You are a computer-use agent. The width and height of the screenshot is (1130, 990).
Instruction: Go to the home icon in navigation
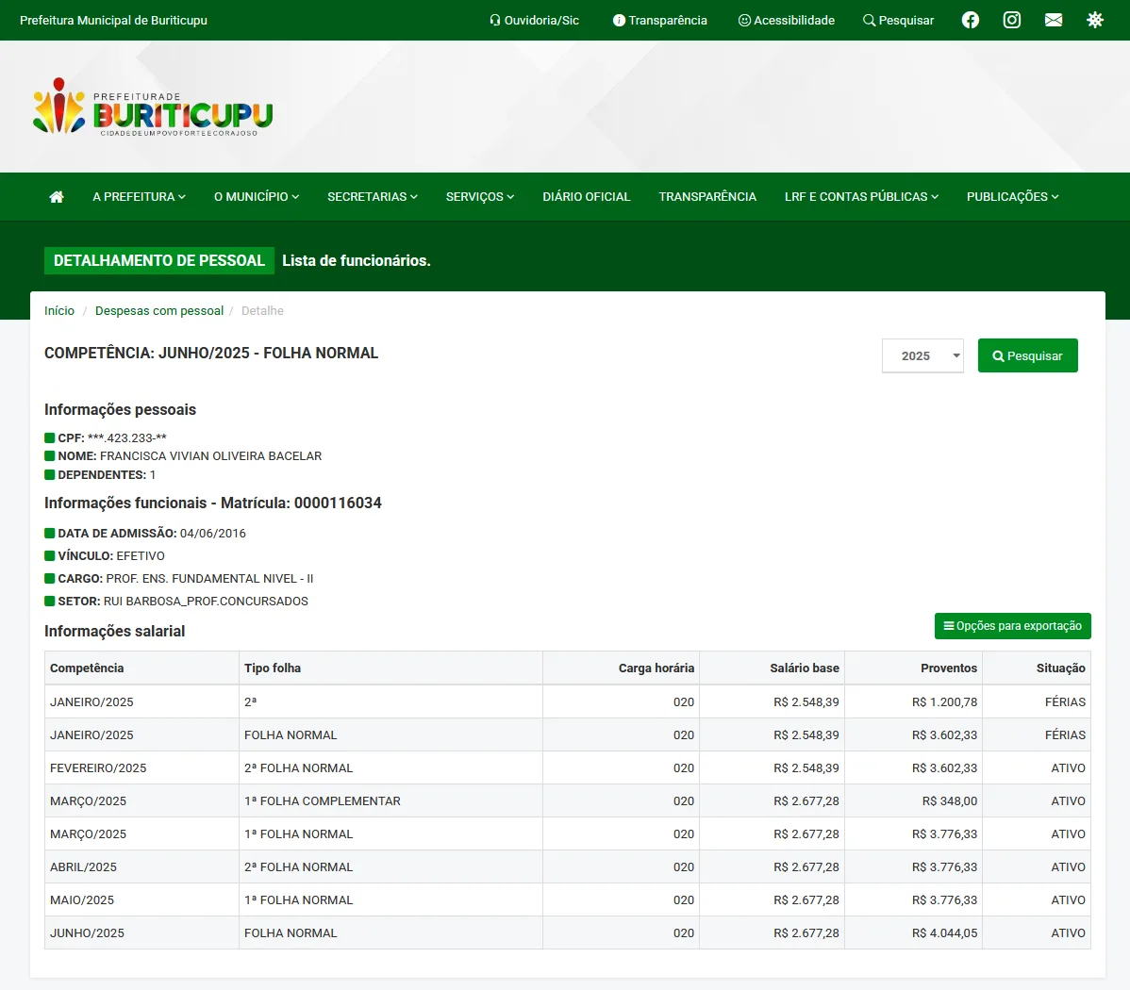[57, 197]
